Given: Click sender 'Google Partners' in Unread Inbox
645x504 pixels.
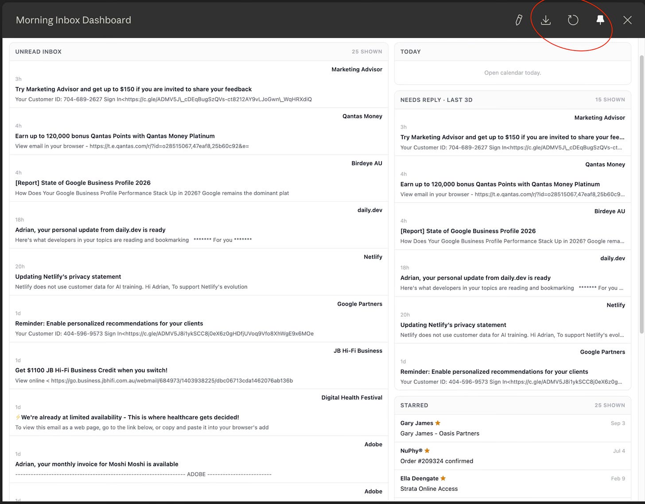Looking at the screenshot, I should [360, 304].
